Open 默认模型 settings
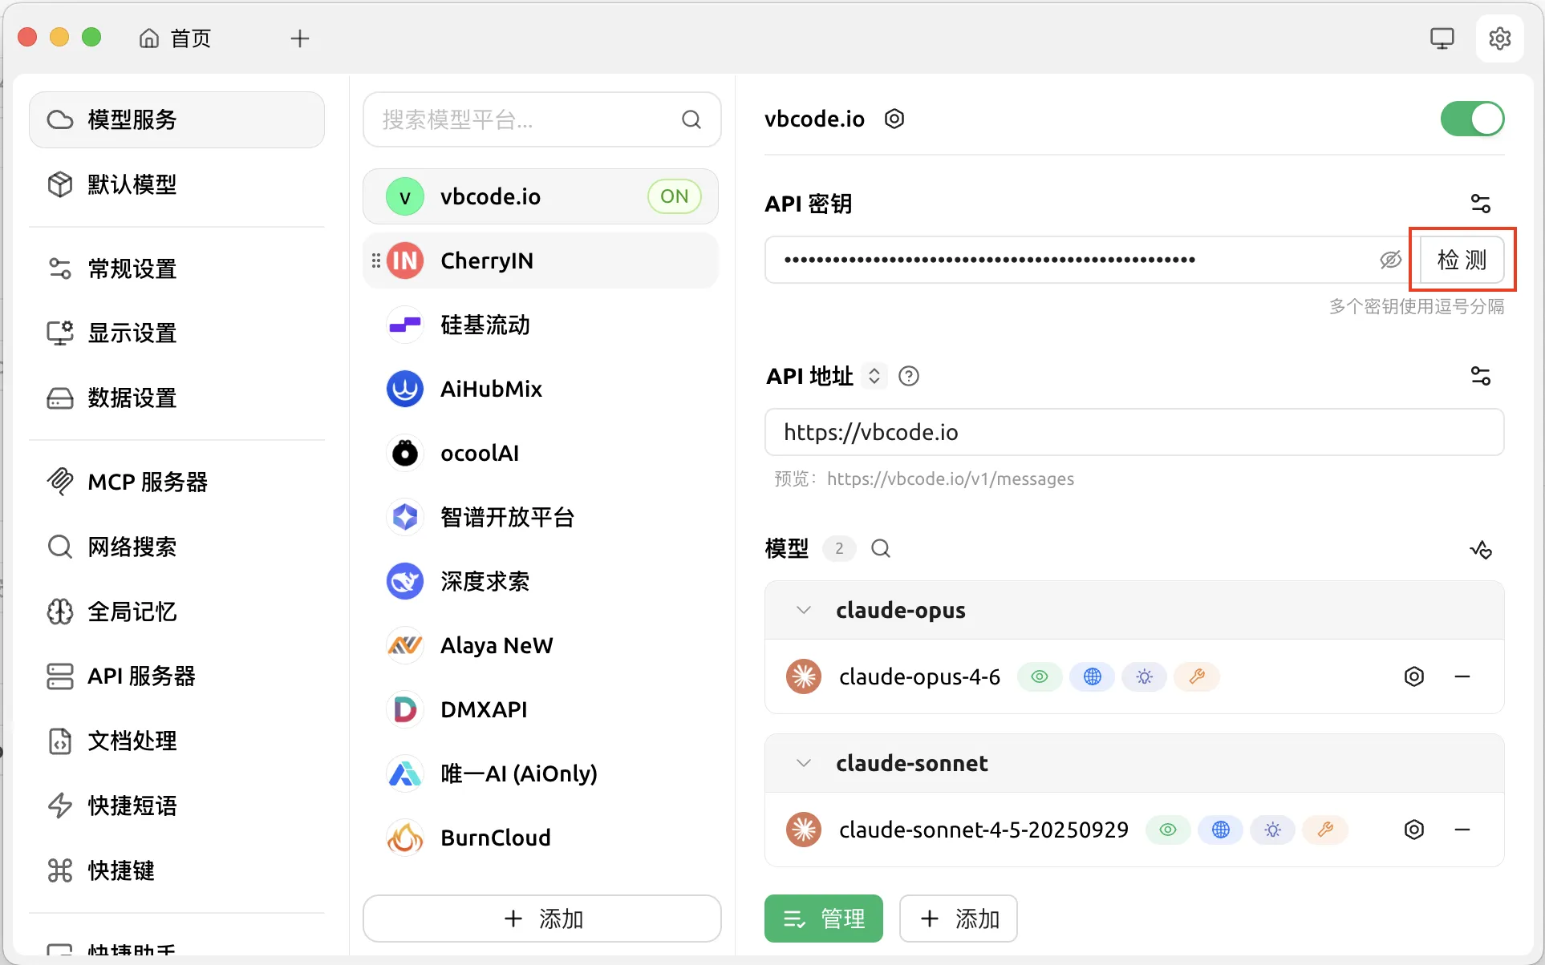1545x965 pixels. click(x=176, y=184)
